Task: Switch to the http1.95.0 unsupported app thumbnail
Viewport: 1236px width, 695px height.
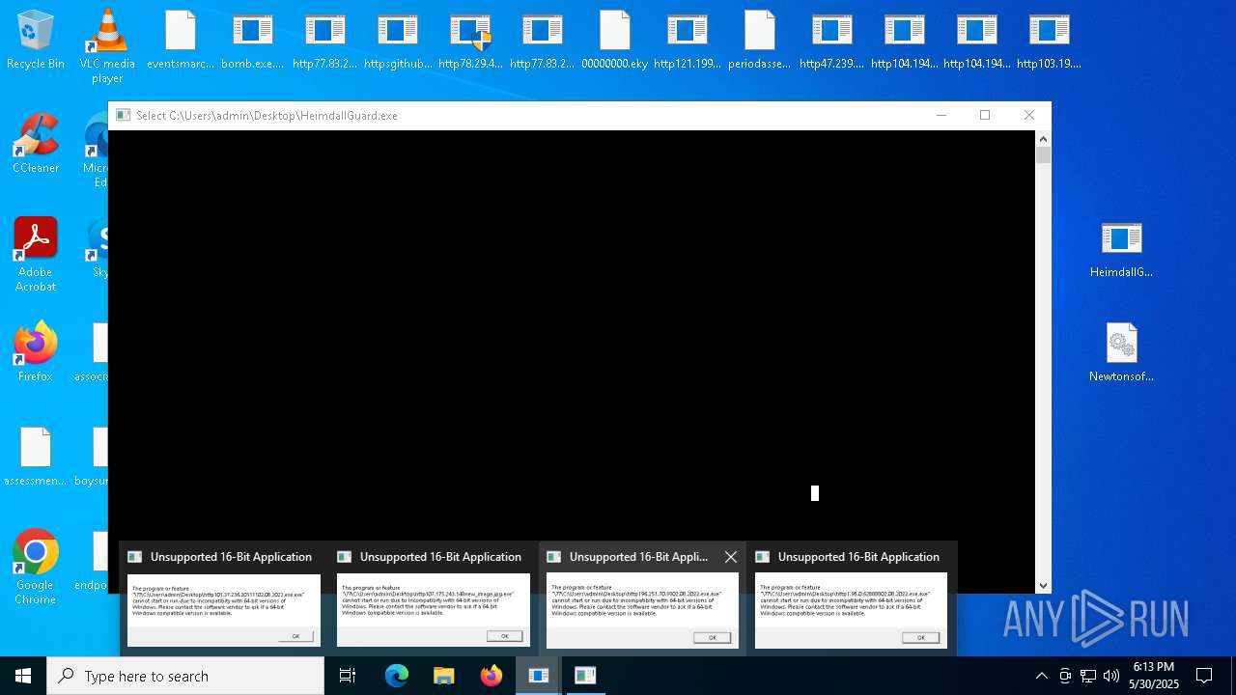Action: (852, 599)
